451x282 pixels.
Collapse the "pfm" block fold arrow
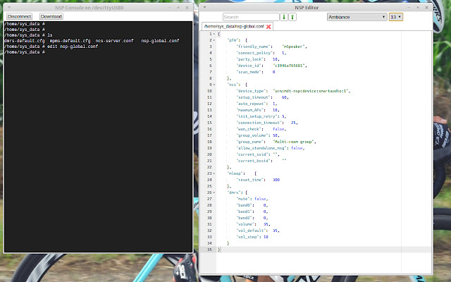214,40
